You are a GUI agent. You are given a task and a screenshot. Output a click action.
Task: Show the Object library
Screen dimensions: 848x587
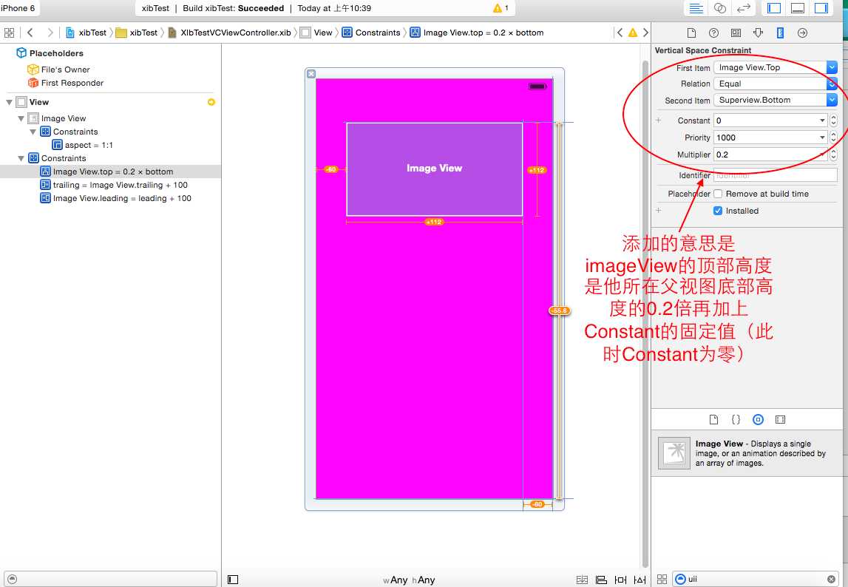pyautogui.click(x=759, y=419)
